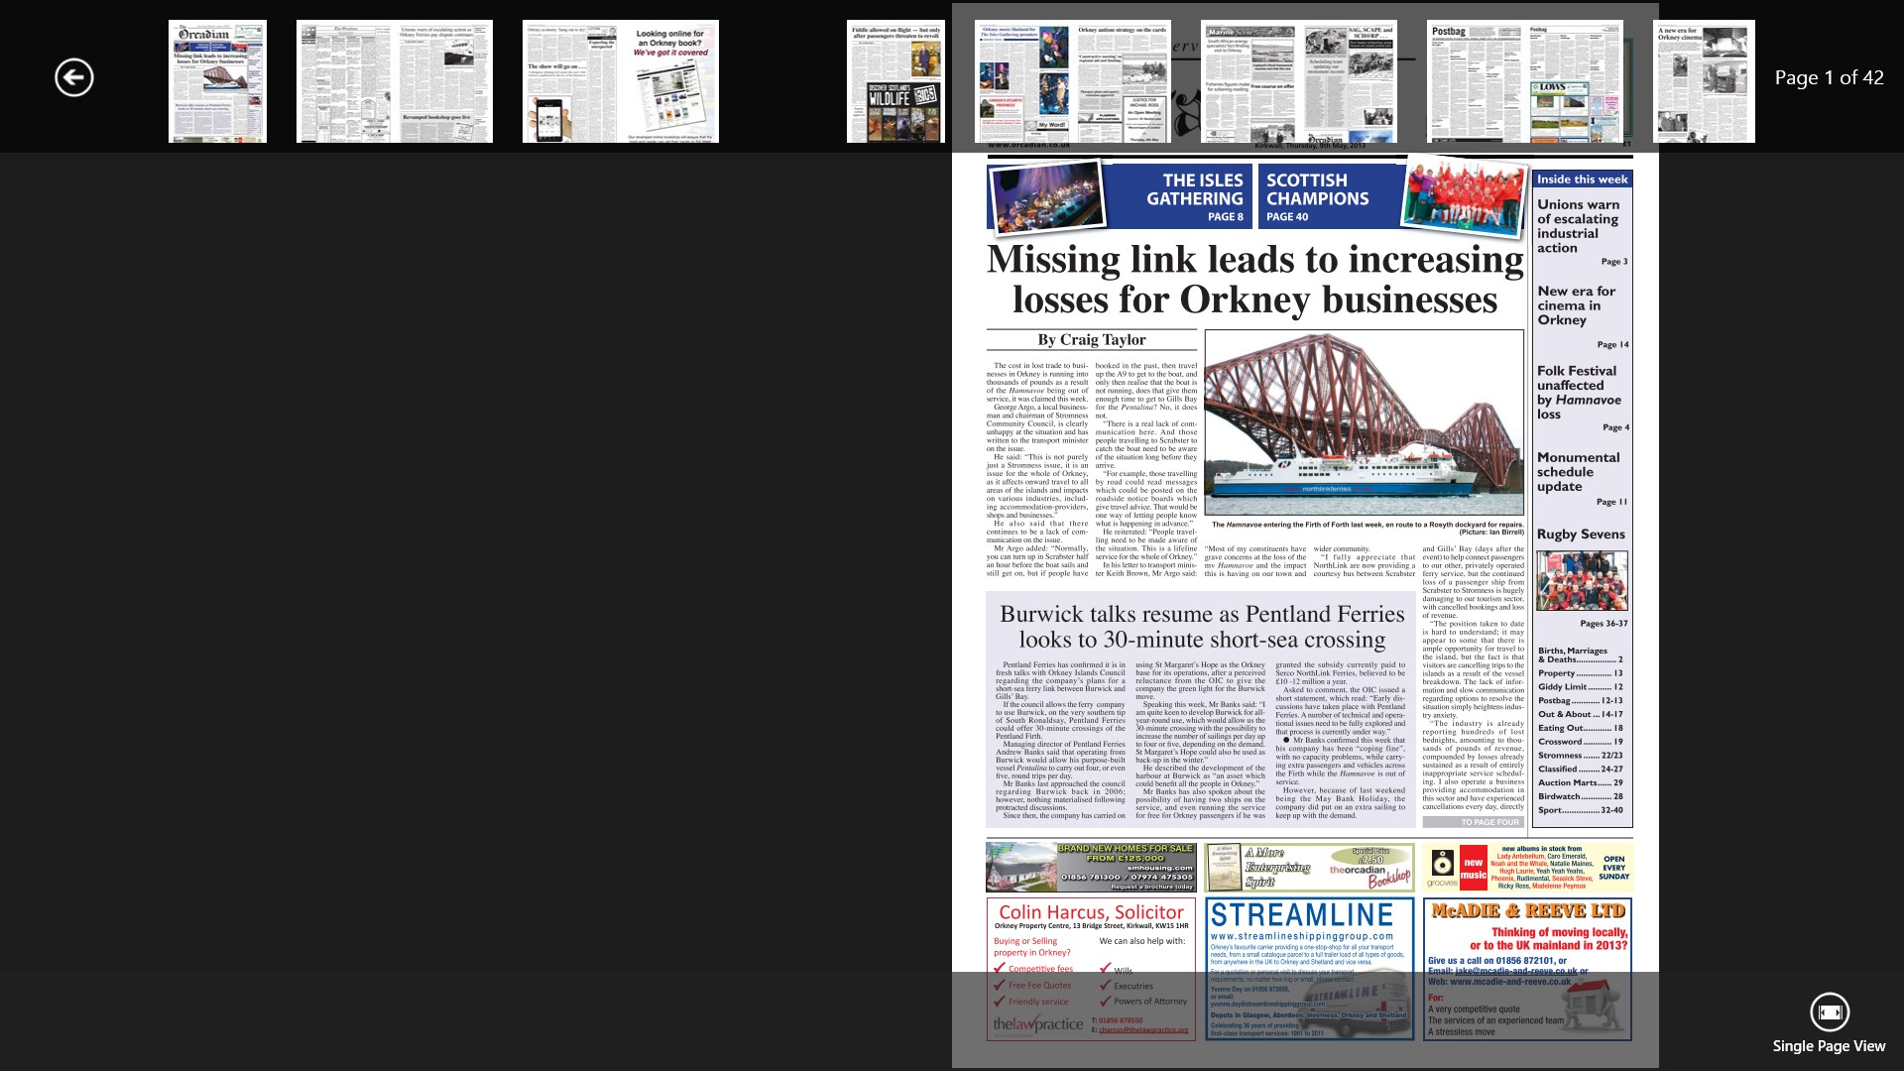Screen dimensions: 1904x1071
Task: Click the back arrow button
Action: click(x=74, y=77)
